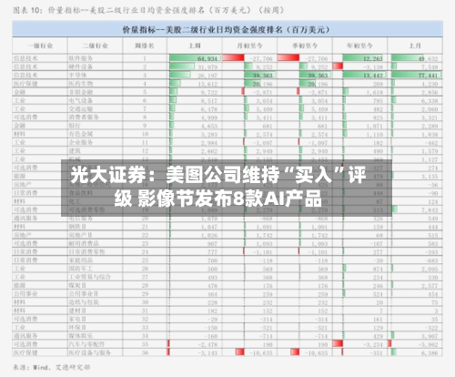Click the 上周 value 13,612 for 医药生物

tap(207, 84)
